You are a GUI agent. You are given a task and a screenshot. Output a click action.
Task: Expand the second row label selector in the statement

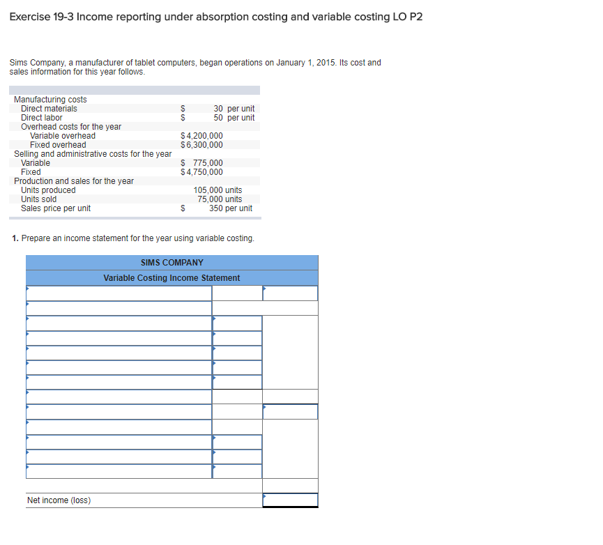(119, 307)
